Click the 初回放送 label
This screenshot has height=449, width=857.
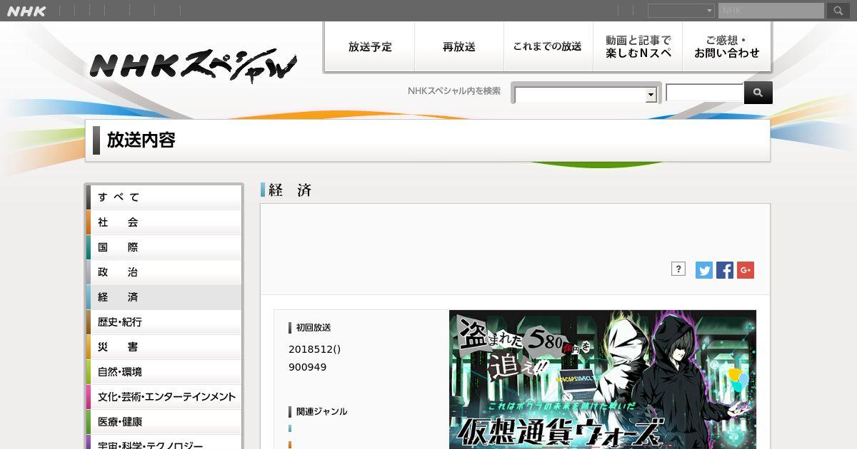click(314, 328)
